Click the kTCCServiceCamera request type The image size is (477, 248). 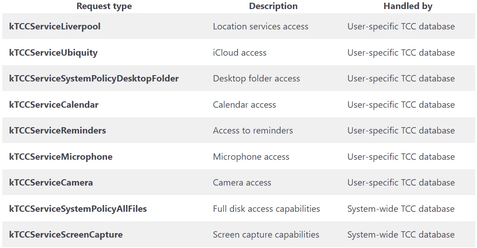click(51, 182)
